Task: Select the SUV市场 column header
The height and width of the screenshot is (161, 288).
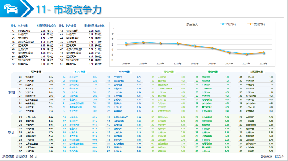Action: click(80, 72)
